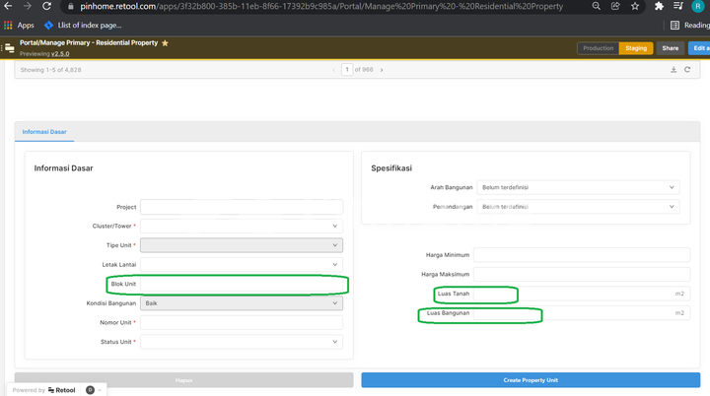Open the Cluster/Tower dropdown
710x396 pixels.
[x=242, y=226]
